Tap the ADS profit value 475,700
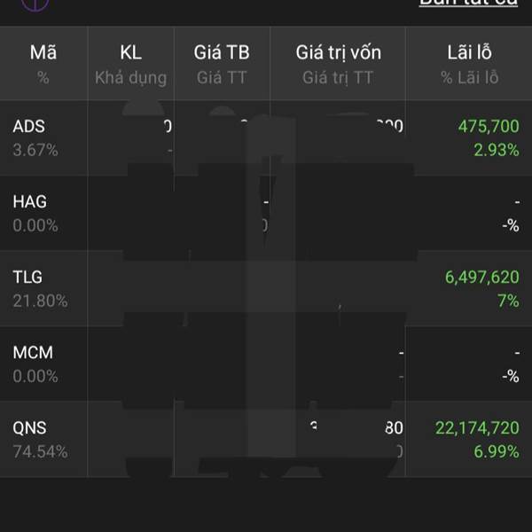 point(489,127)
